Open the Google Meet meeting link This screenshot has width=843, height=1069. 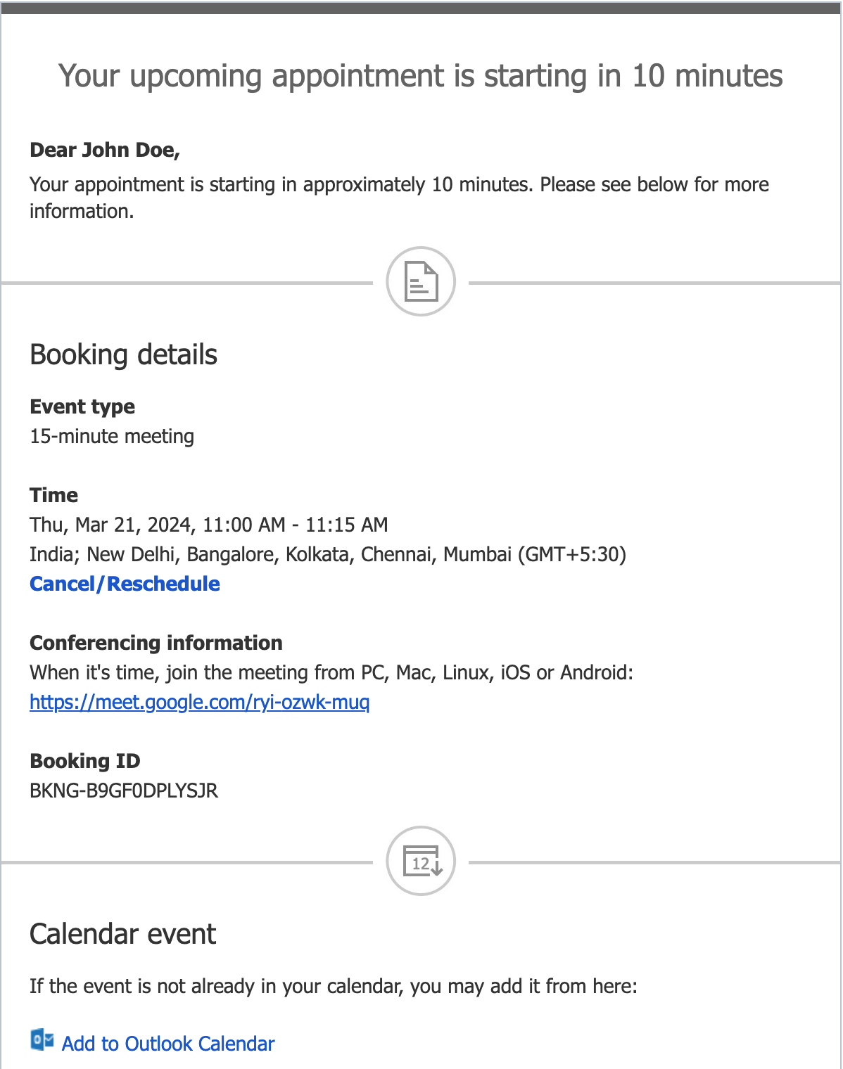199,702
